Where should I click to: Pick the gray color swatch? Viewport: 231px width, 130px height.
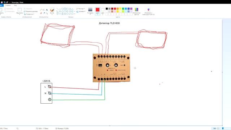click(109, 9)
